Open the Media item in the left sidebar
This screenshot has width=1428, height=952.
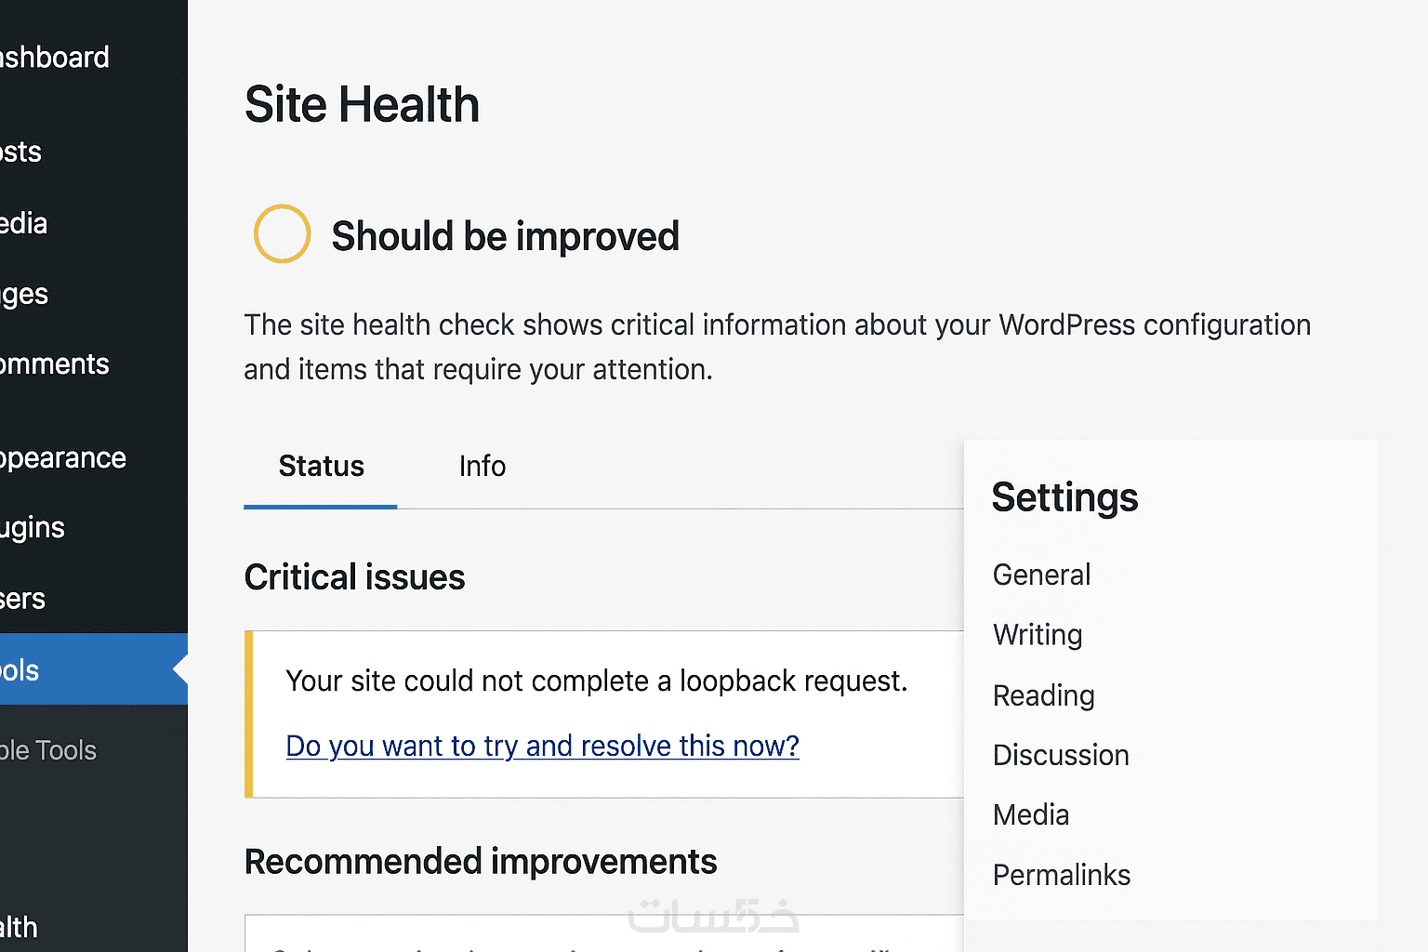24,223
